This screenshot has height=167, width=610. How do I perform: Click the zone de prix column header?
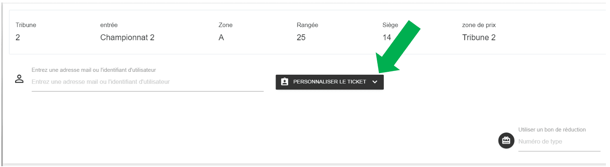coord(479,25)
